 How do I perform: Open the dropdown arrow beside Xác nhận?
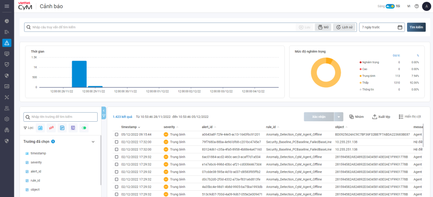click(339, 116)
